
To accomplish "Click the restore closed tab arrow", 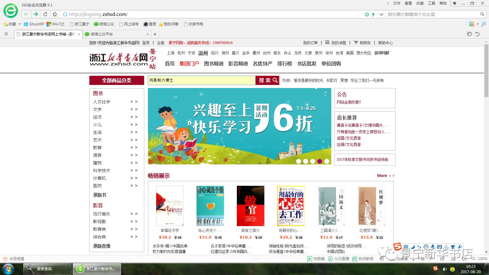I will pyautogui.click(x=477, y=34).
